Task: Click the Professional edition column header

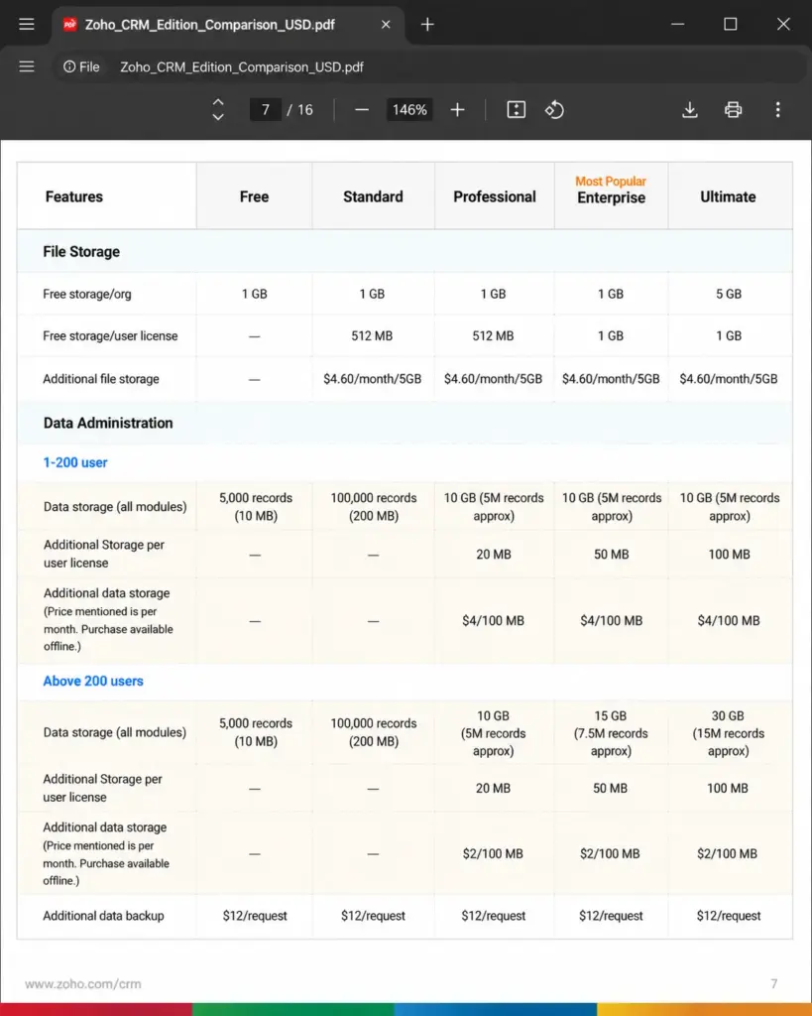Action: 495,197
